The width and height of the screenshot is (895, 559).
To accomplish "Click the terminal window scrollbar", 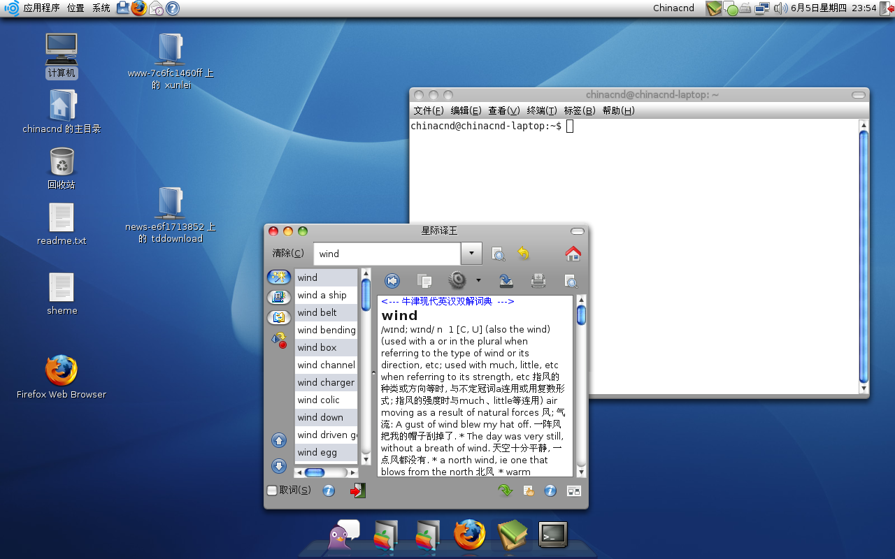I will pos(864,256).
